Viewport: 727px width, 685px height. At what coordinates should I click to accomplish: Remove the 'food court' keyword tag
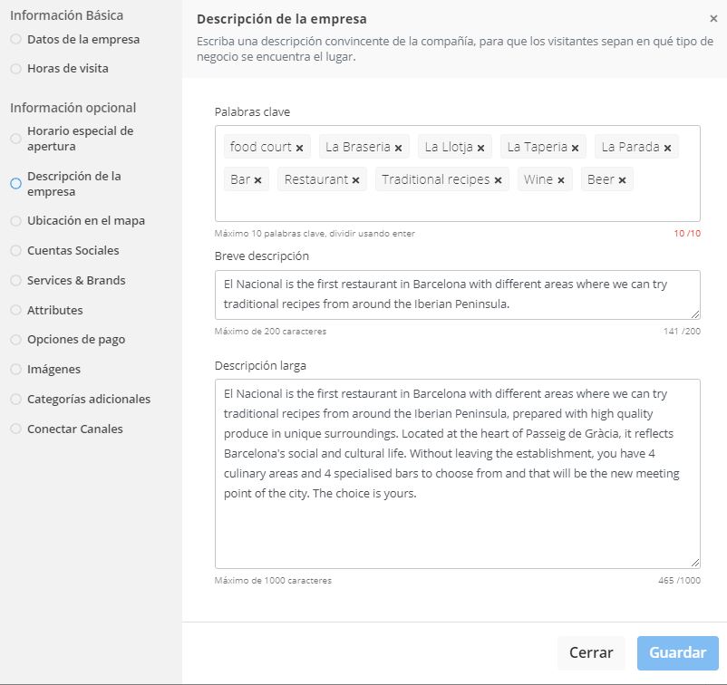click(x=300, y=148)
